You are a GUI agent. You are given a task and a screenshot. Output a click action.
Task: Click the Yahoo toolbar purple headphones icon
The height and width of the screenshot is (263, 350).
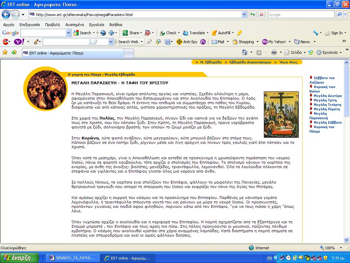[x=203, y=42]
